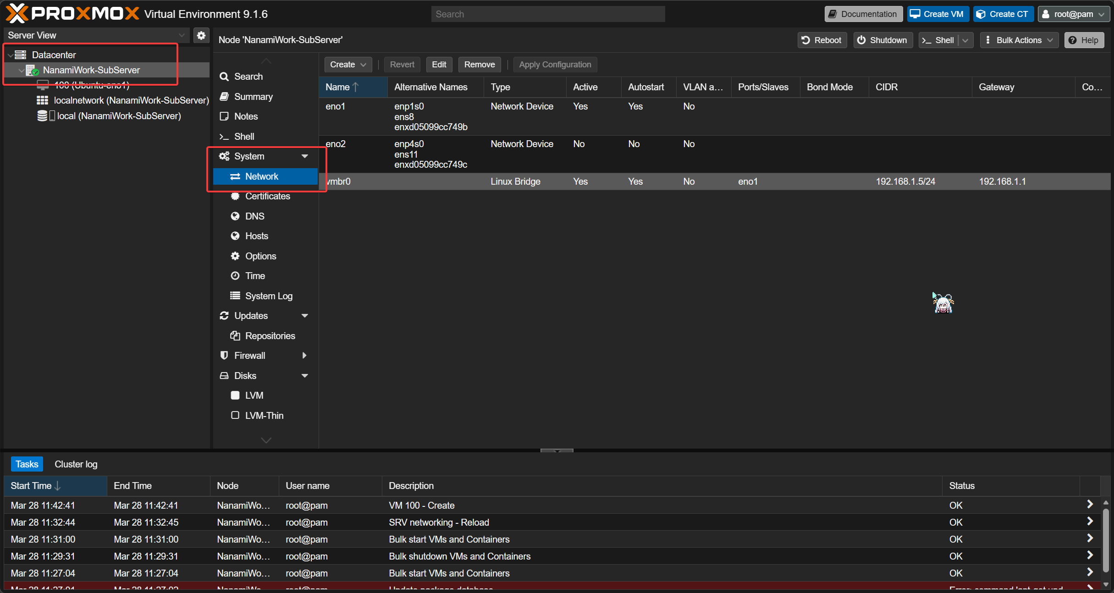Sort tasks by Start Time column
The width and height of the screenshot is (1114, 593).
click(55, 486)
